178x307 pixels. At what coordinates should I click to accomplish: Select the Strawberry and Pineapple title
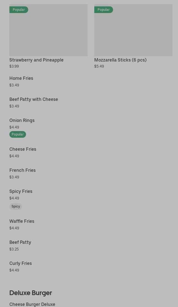tap(36, 60)
